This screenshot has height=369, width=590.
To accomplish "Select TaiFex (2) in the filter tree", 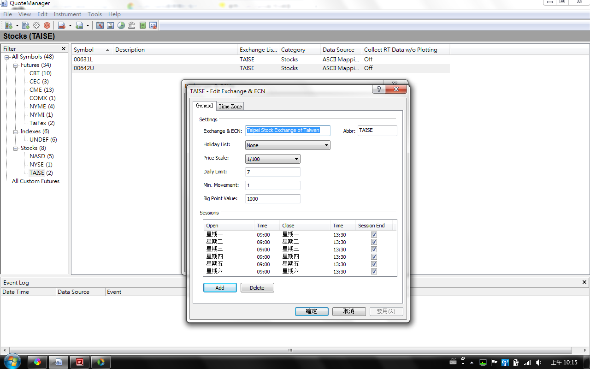I will click(x=42, y=123).
